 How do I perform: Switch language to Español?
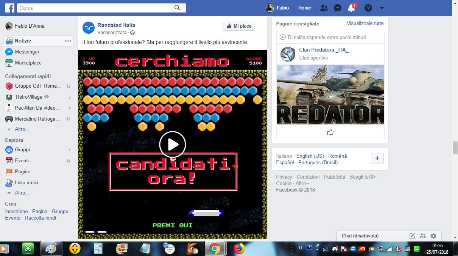point(285,163)
